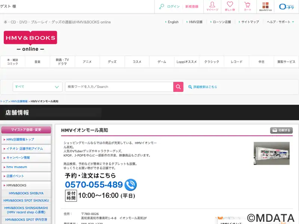
Task: Click the advanced search magnifier icon
Action: [190, 87]
